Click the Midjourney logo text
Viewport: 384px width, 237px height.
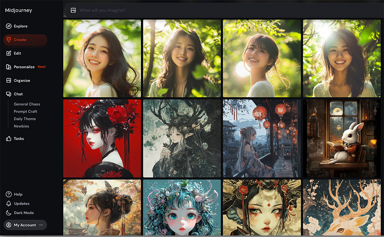point(18,10)
